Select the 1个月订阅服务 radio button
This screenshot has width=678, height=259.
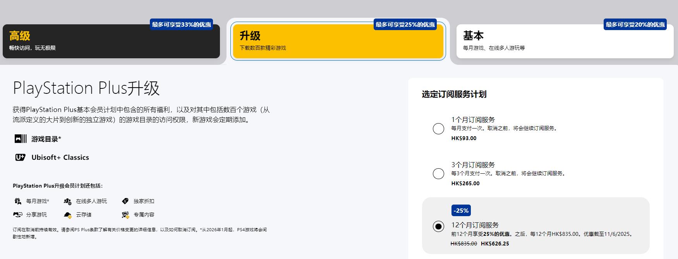tap(438, 129)
